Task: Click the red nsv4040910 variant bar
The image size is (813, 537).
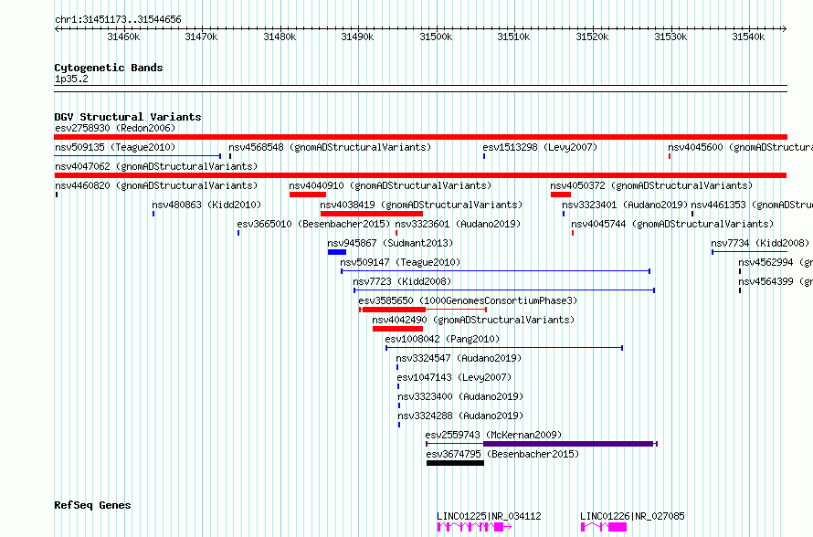Action: point(308,195)
